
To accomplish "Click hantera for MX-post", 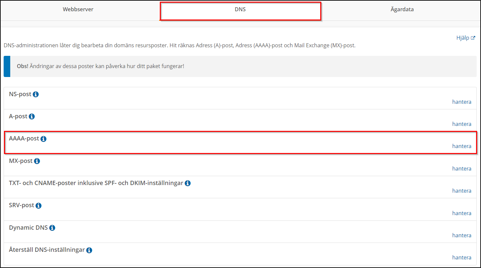I will [462, 169].
